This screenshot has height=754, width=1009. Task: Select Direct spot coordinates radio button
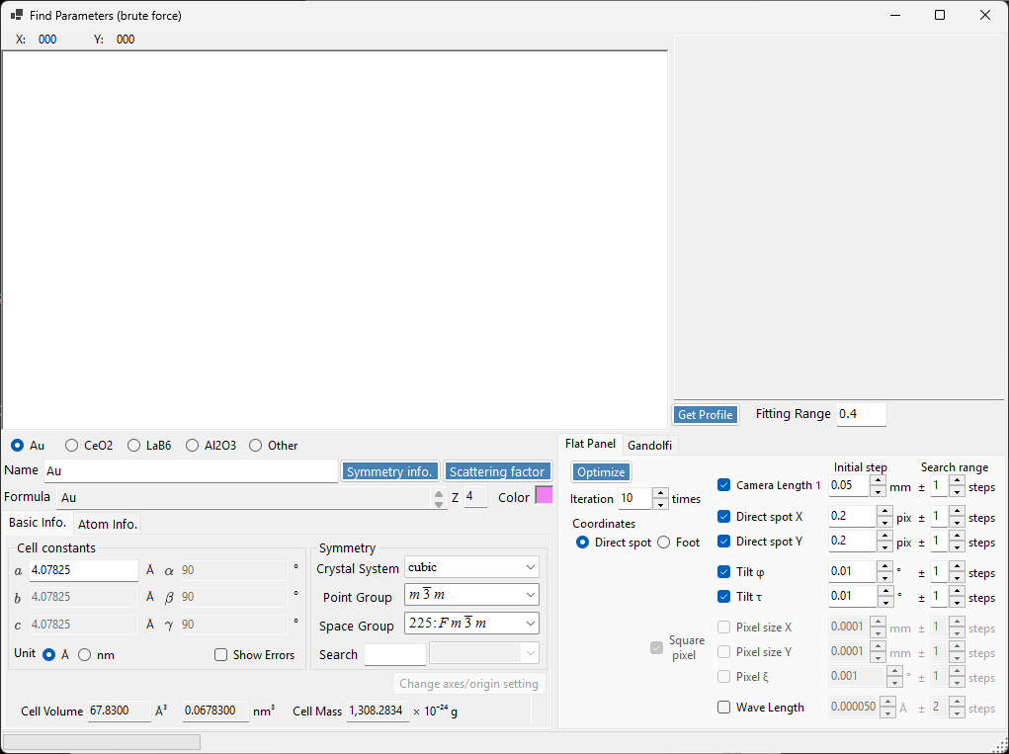(582, 543)
